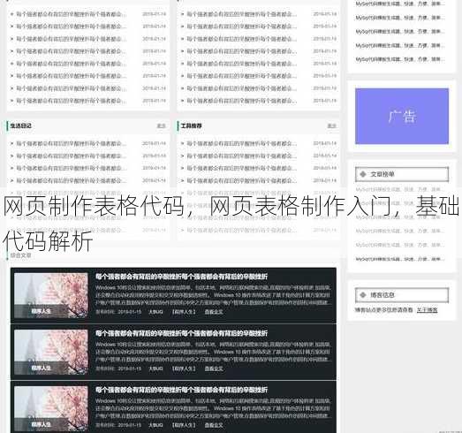The image size is (462, 433).
Task: Select the 博客信息 panel header
Action: tap(402, 295)
